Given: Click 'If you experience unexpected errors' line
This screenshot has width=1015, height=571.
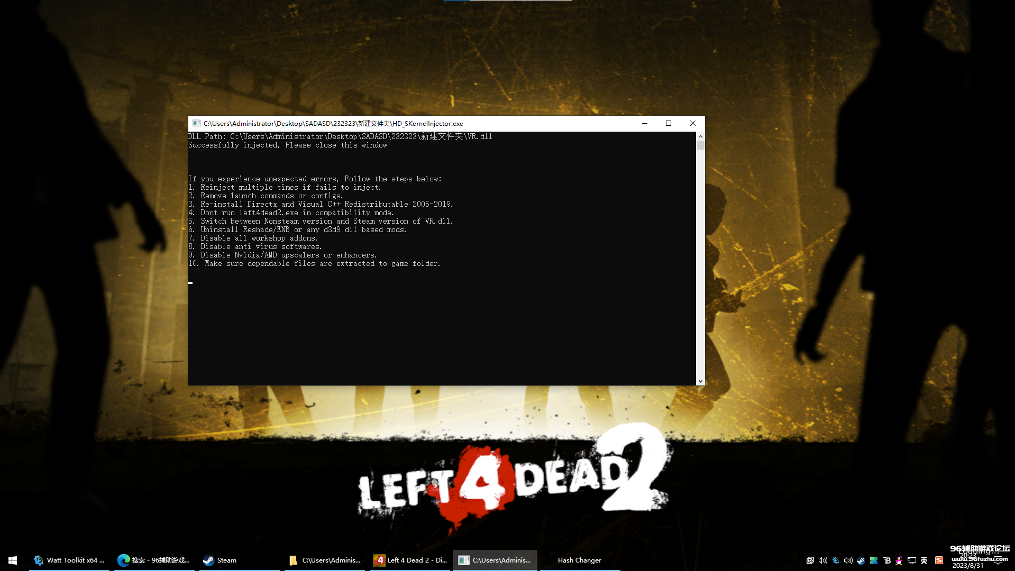Looking at the screenshot, I should click(315, 179).
